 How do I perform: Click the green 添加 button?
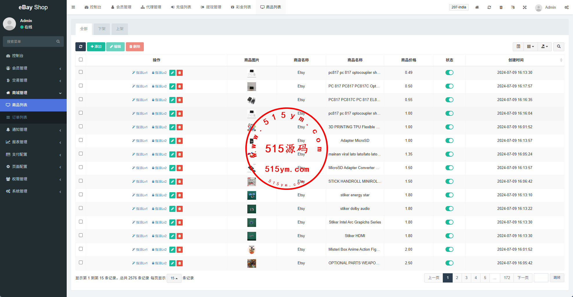click(96, 47)
